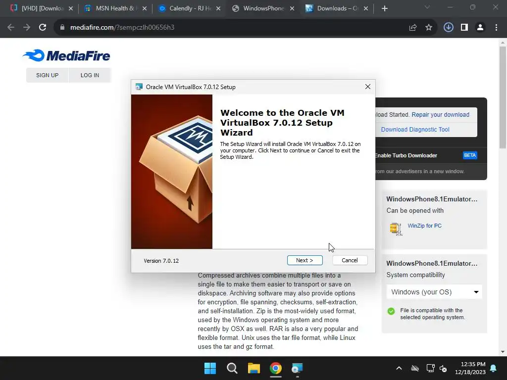This screenshot has height=380, width=507.
Task: Close the [VHD] Download tab
Action: click(71, 8)
